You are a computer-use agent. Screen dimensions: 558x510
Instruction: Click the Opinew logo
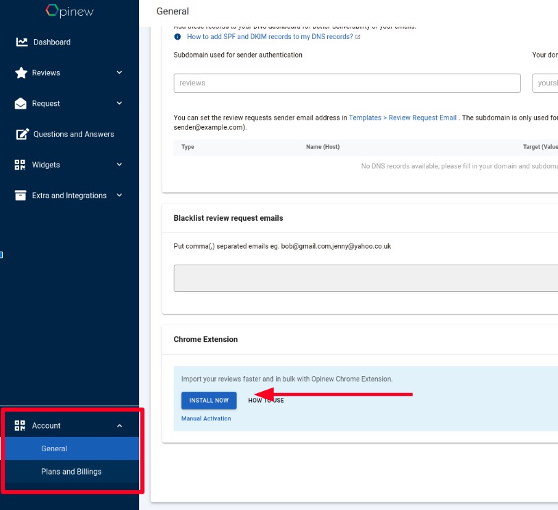(69, 11)
